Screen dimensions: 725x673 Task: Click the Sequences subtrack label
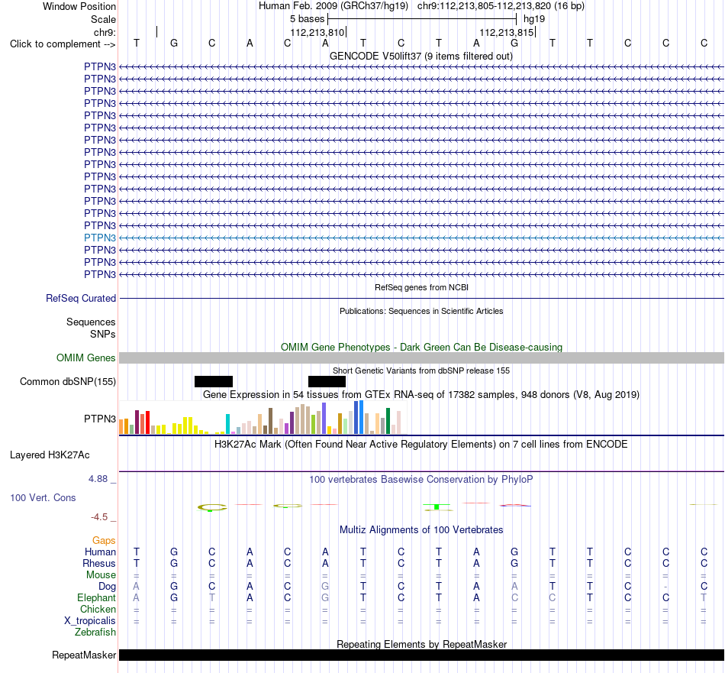point(91,322)
